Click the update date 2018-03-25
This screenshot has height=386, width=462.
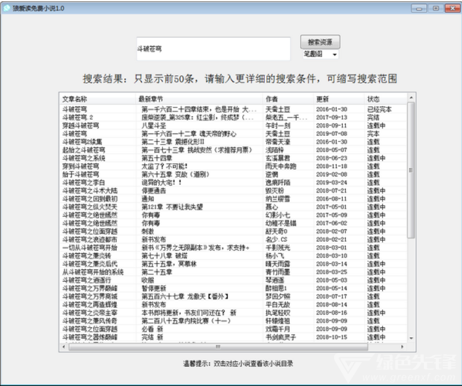[332, 272]
